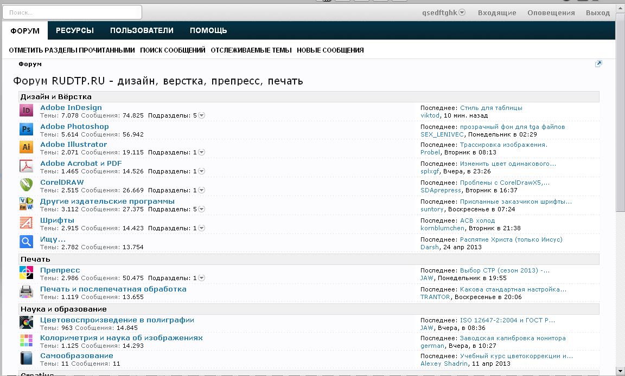Select ПОИСК СООБЩЕНИЙ in the submenu
Image resolution: width=625 pixels, height=376 pixels.
[173, 50]
